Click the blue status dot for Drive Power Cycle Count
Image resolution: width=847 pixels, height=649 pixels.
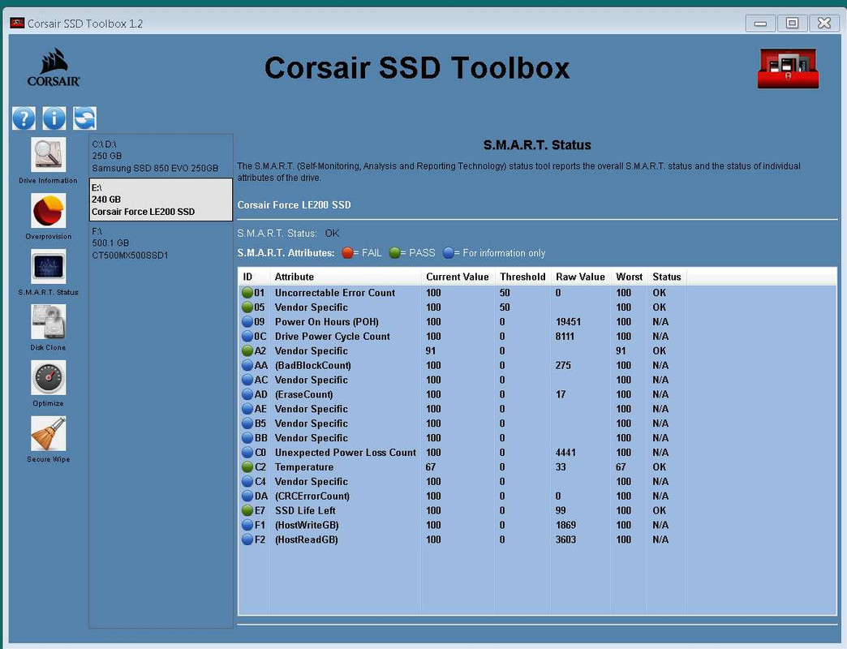point(247,337)
